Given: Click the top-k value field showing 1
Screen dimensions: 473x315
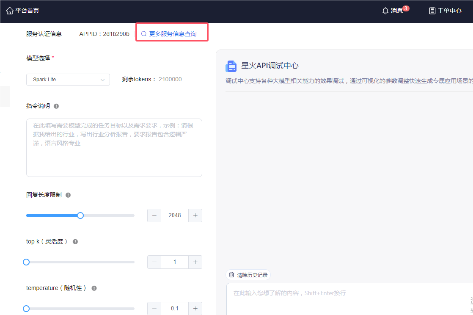Looking at the screenshot, I should click(175, 262).
